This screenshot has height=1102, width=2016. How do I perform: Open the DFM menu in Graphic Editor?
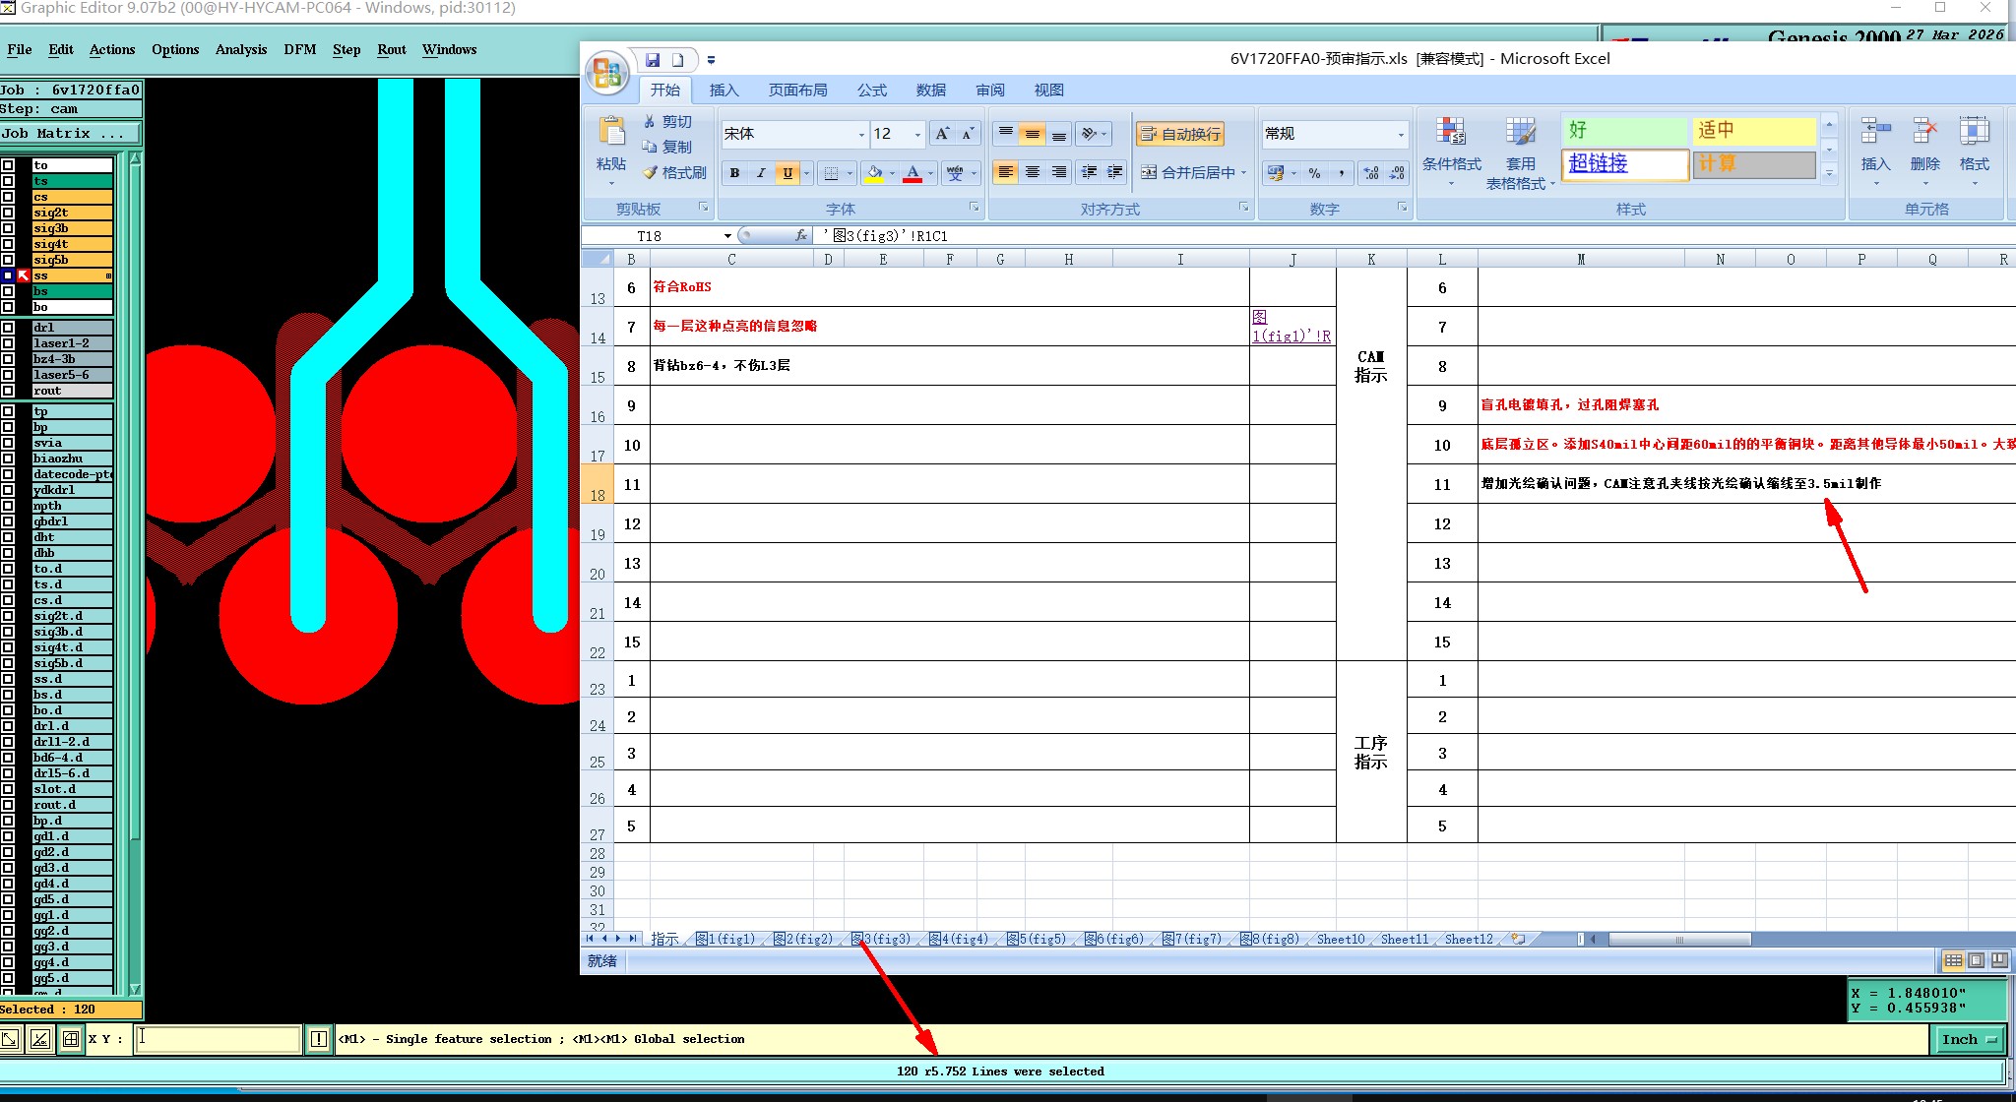(299, 49)
